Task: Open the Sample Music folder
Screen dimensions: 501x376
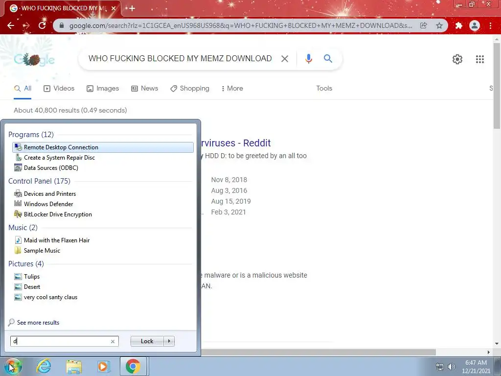Action: pos(103,250)
